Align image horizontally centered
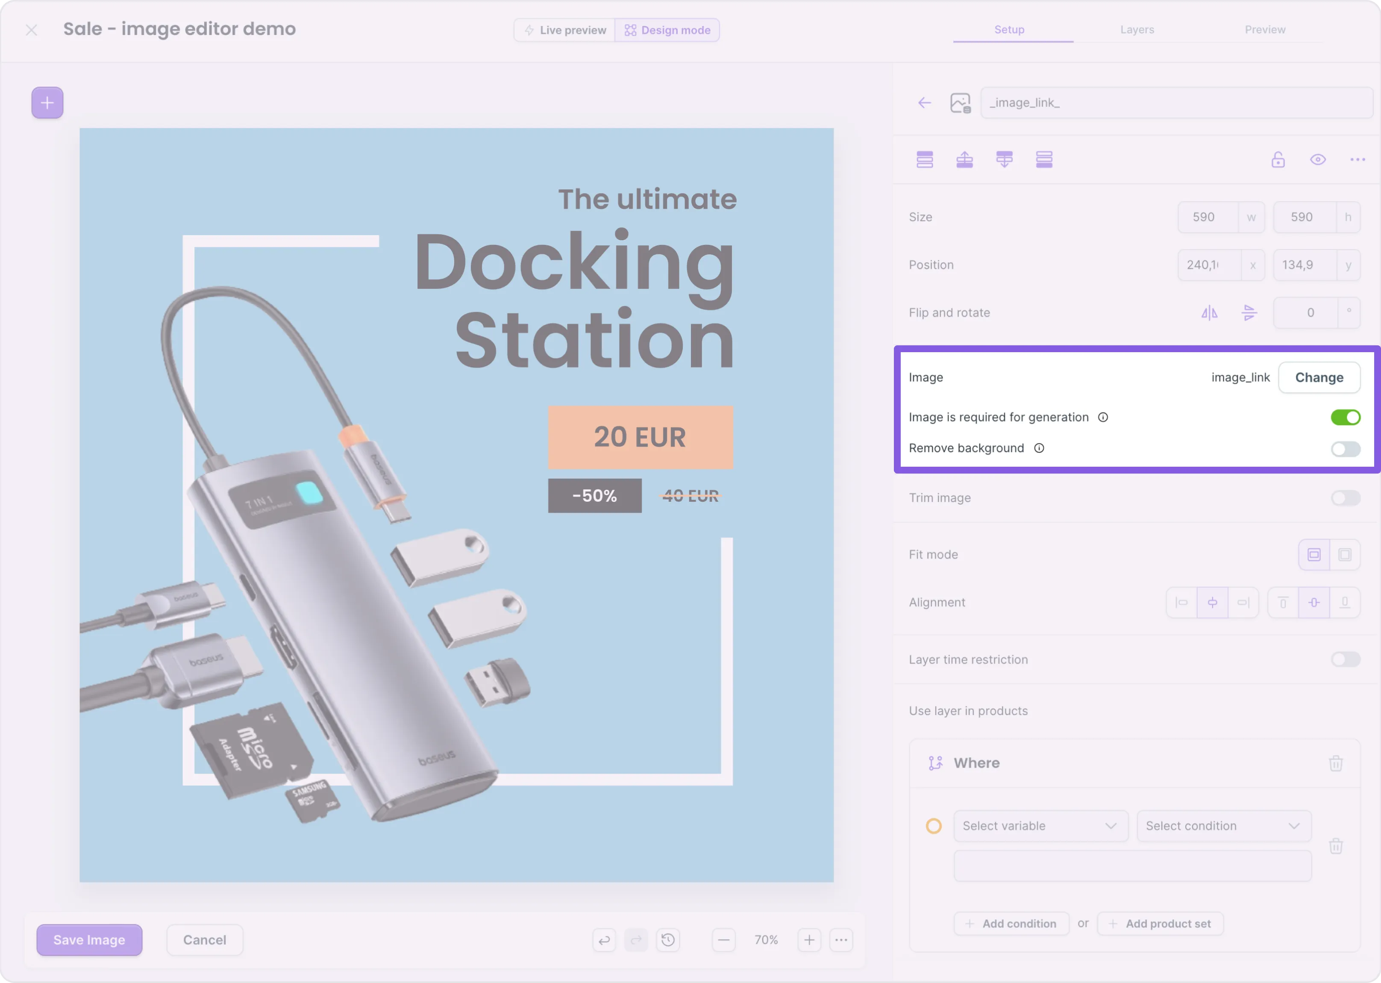Image resolution: width=1381 pixels, height=983 pixels. pos(1212,602)
